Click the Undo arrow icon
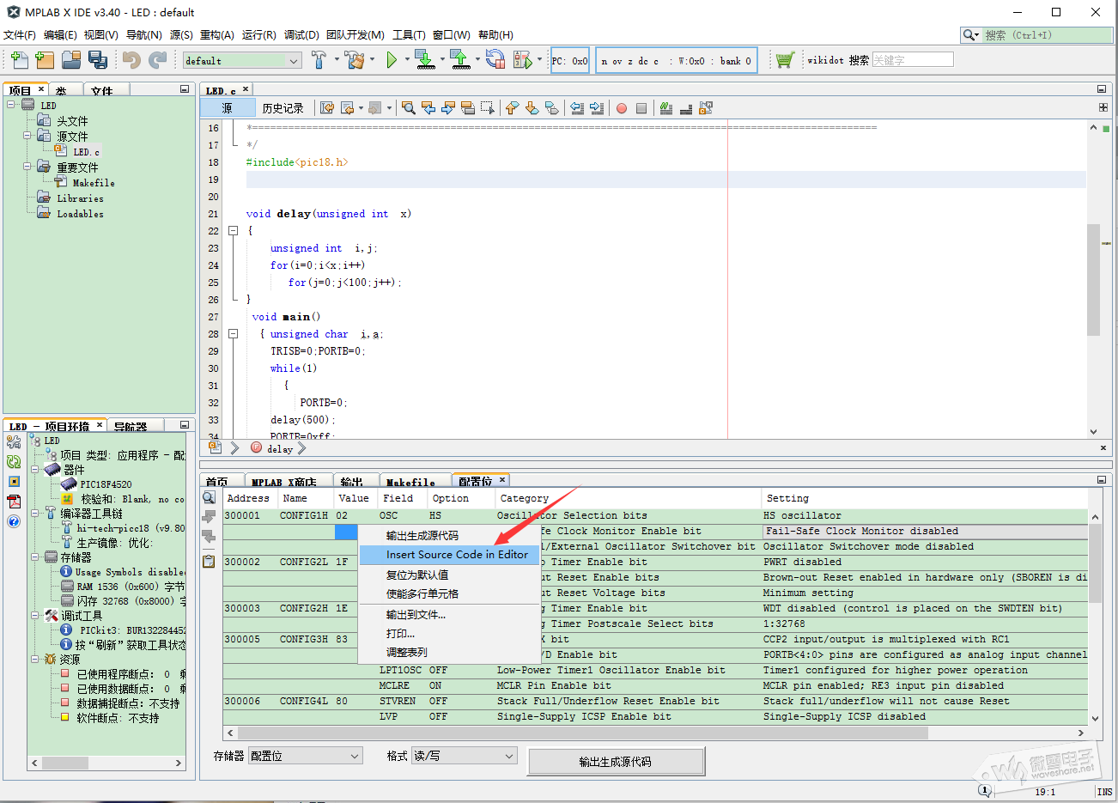 pos(131,59)
